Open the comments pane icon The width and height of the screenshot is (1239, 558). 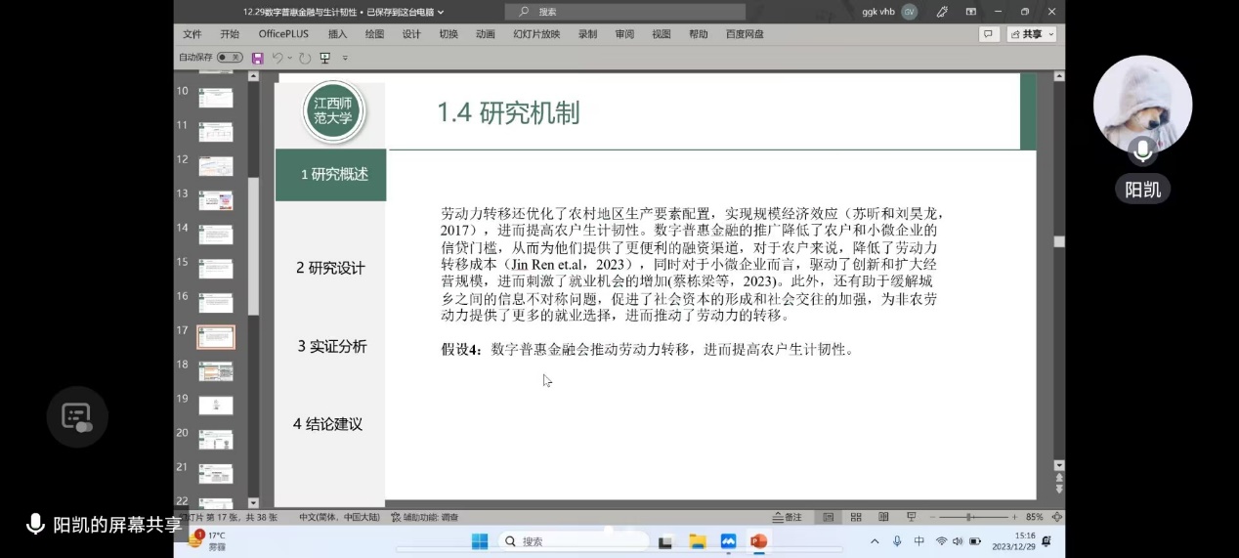point(989,34)
